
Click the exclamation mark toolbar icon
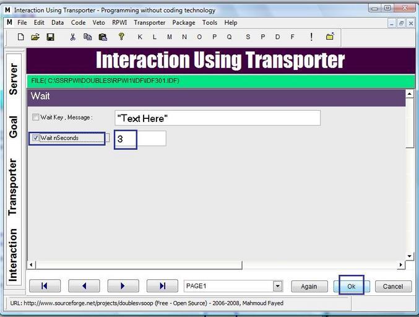[x=311, y=37]
